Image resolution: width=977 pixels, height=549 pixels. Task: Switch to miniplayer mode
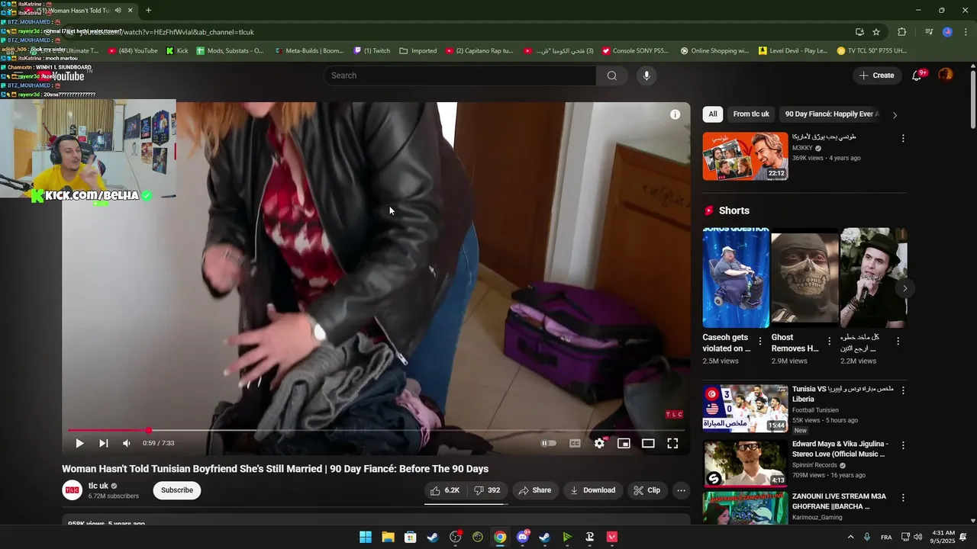point(624,443)
